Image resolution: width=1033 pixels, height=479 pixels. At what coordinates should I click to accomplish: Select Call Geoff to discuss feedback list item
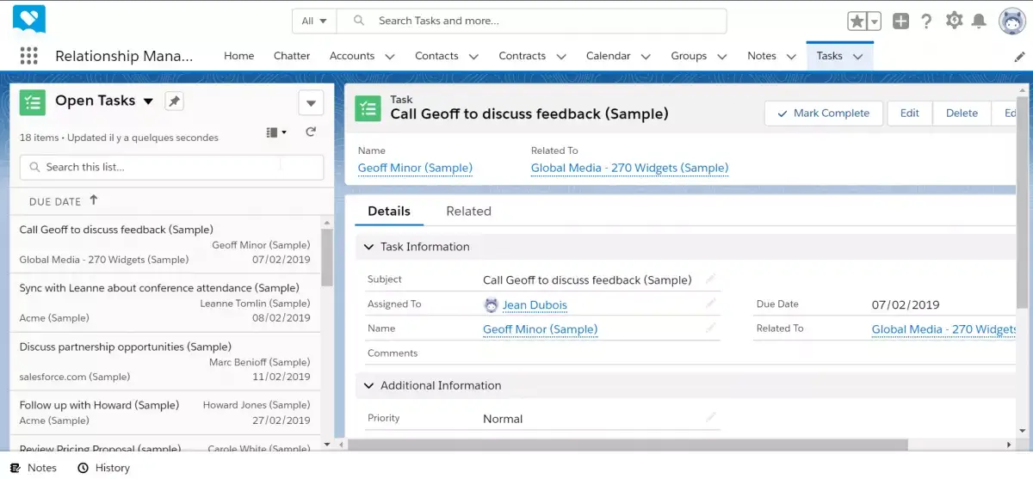point(164,244)
